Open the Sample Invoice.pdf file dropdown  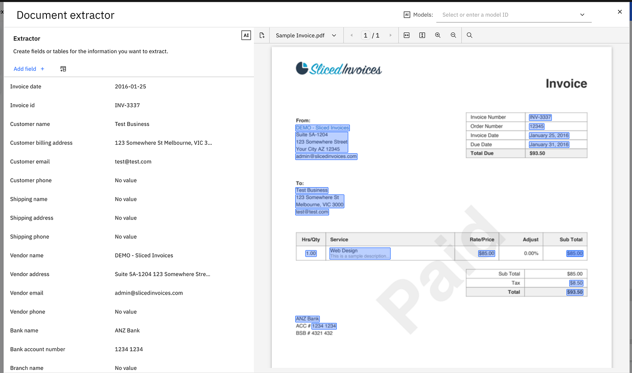pyautogui.click(x=306, y=35)
